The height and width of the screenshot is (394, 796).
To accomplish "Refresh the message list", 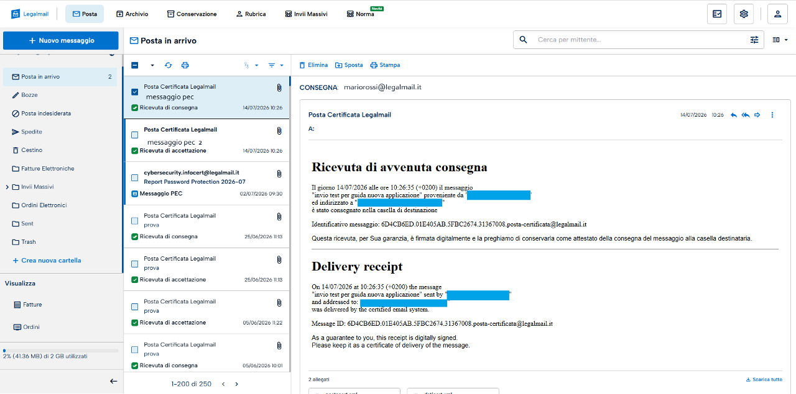I will (x=169, y=65).
